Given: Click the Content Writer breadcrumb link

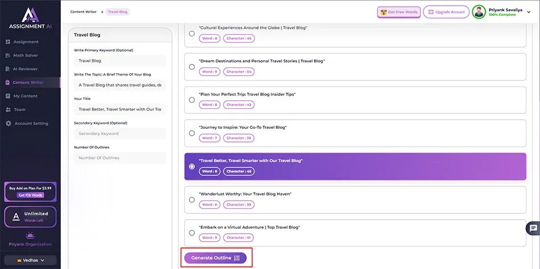Looking at the screenshot, I should 82,12.
